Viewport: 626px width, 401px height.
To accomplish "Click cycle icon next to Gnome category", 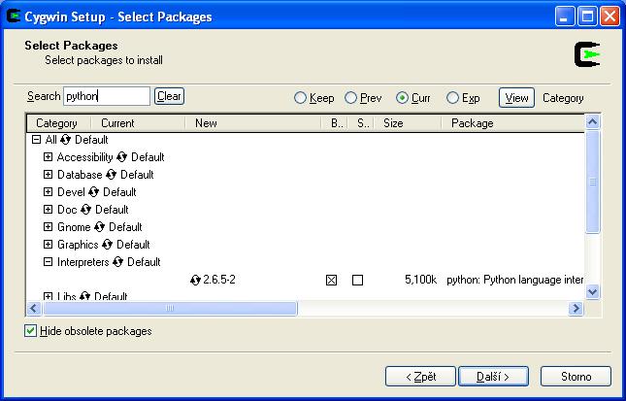I will click(x=100, y=227).
